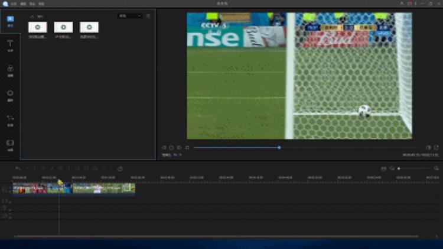Select the first media thumbnail in the library
Screen dimensions: 443x249
(38, 27)
